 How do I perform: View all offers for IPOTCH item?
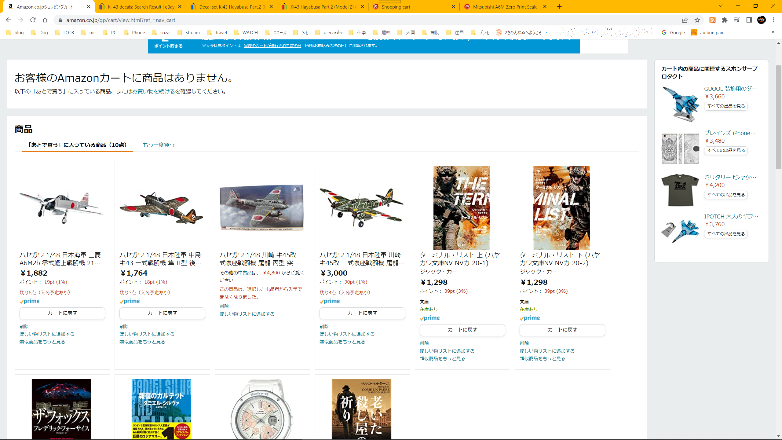[x=726, y=234]
